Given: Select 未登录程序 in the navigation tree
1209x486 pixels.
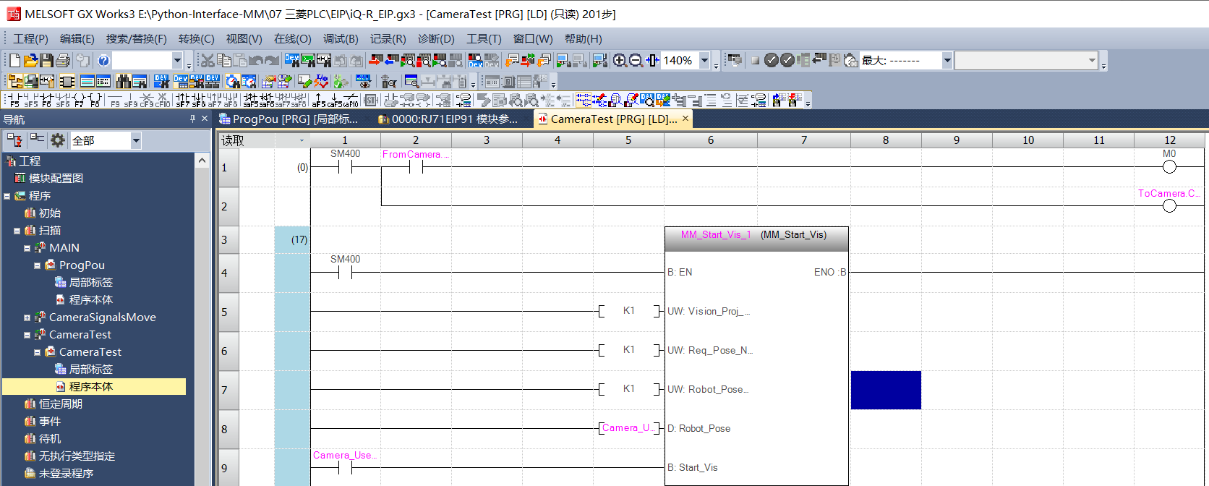Looking at the screenshot, I should (x=66, y=474).
